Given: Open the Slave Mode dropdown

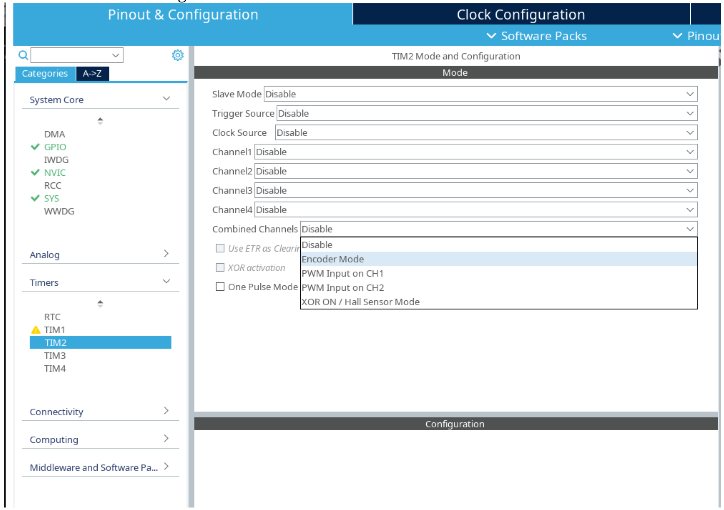Looking at the screenshot, I should click(480, 94).
